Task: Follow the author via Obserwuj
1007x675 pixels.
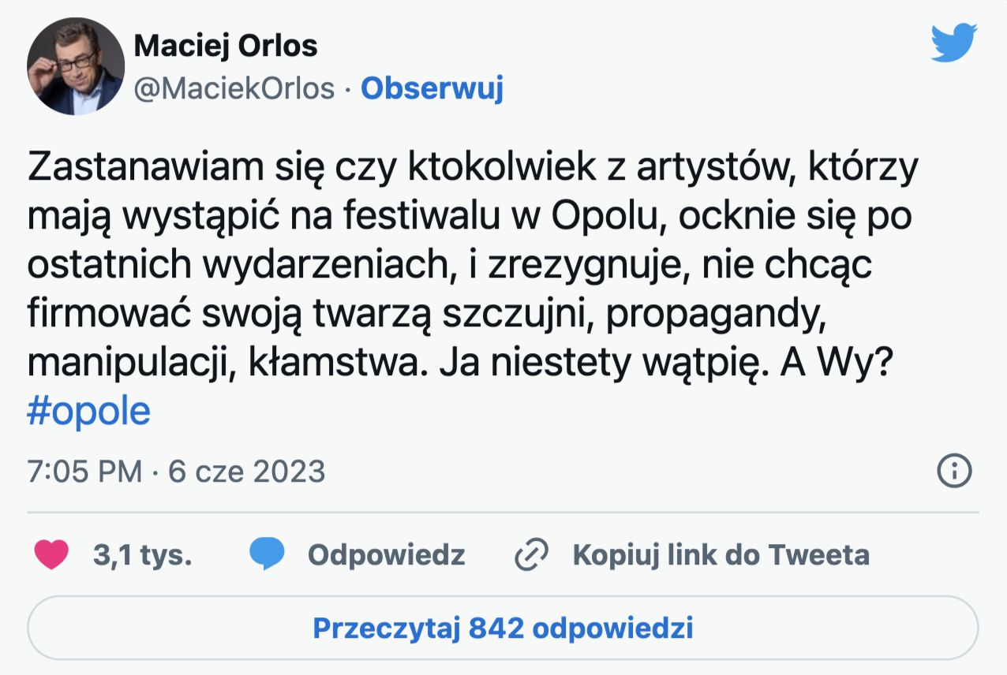Action: [432, 88]
